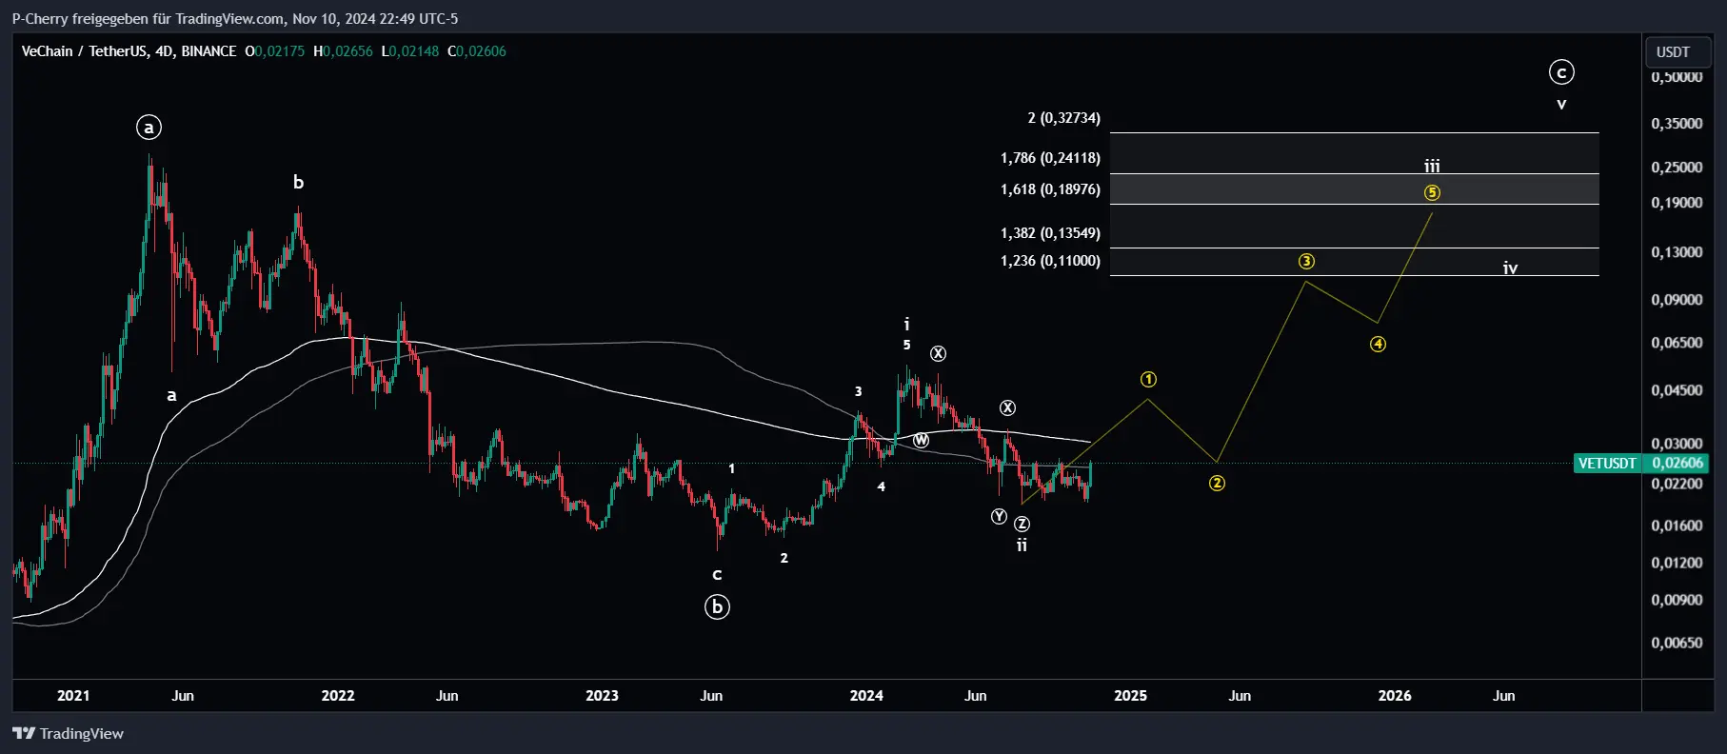Select the low value L0,02148
Viewport: 1727px width, 754px height.
coord(410,51)
